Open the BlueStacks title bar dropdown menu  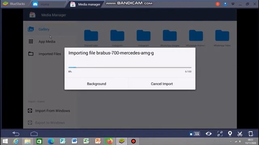click(x=233, y=4)
